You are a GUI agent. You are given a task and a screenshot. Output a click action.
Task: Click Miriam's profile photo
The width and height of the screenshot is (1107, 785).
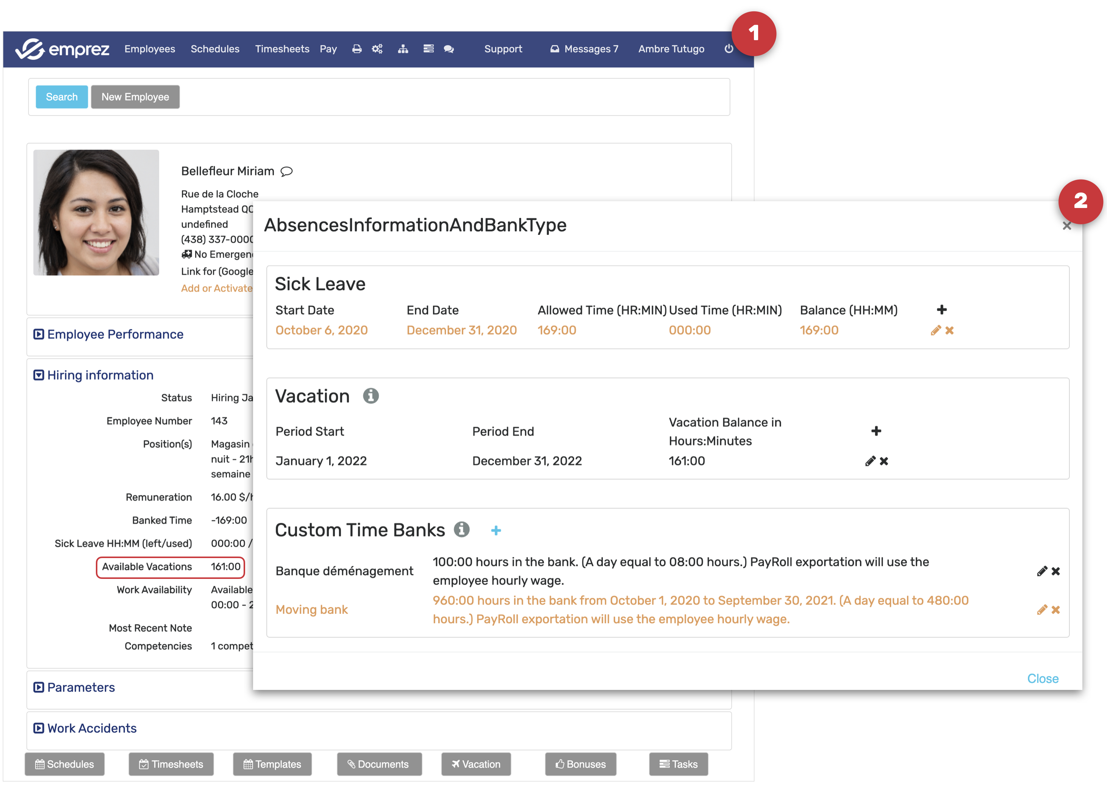coord(96,213)
